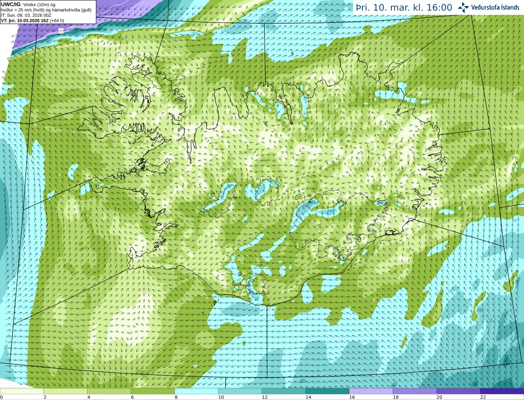Click the legend scale value '18'
Viewport: 524px width, 400px height.
coord(395,397)
